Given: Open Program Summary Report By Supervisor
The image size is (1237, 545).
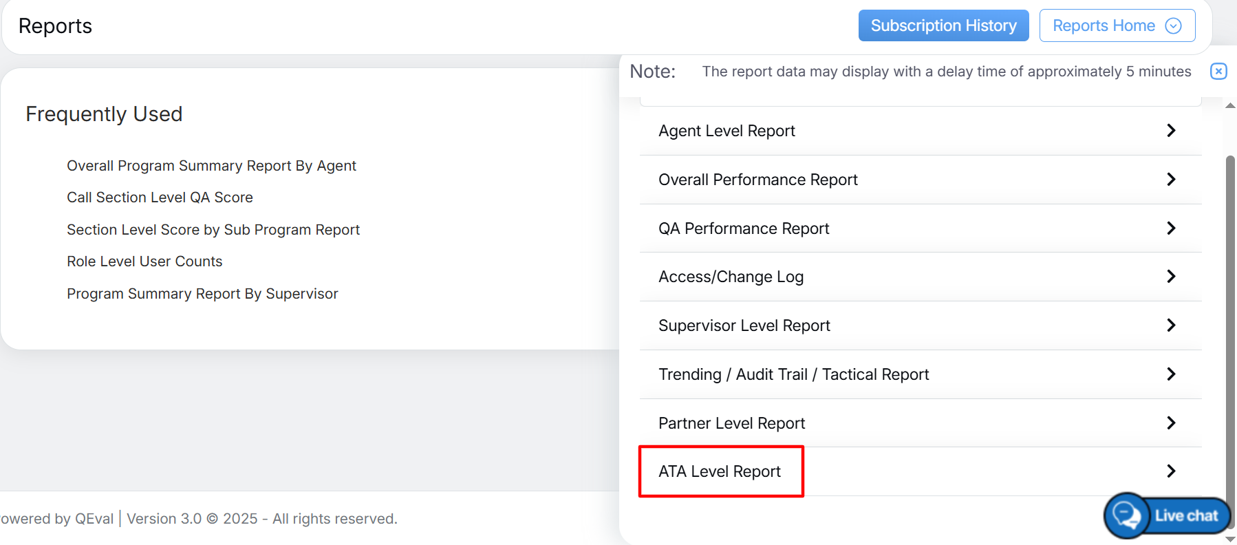Looking at the screenshot, I should (x=202, y=294).
